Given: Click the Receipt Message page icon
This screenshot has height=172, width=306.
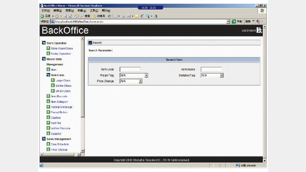Looking at the screenshot, I should tap(48, 107).
